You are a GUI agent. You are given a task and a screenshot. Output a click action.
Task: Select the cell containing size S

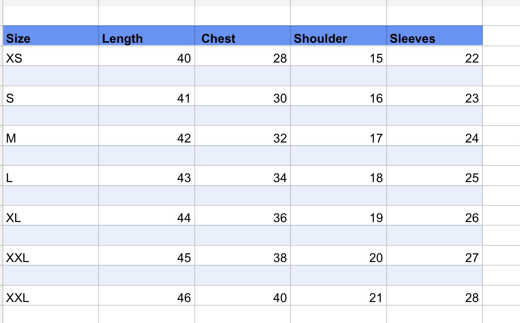[x=50, y=96]
